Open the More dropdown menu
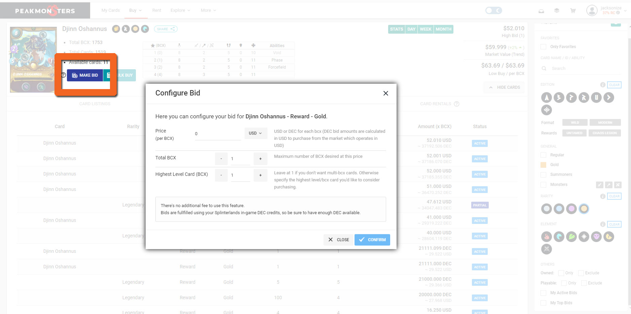The image size is (631, 314). point(209,10)
